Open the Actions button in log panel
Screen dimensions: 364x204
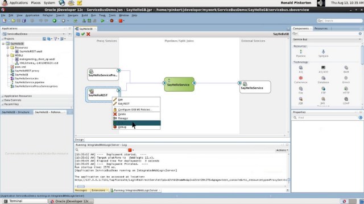point(282,150)
